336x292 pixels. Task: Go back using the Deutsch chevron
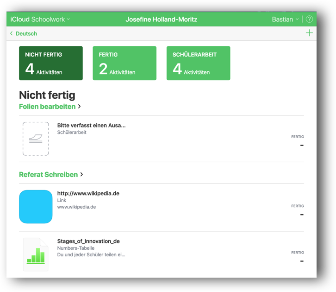point(24,33)
